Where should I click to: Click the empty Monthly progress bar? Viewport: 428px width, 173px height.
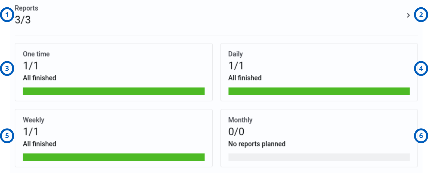[x=319, y=157]
